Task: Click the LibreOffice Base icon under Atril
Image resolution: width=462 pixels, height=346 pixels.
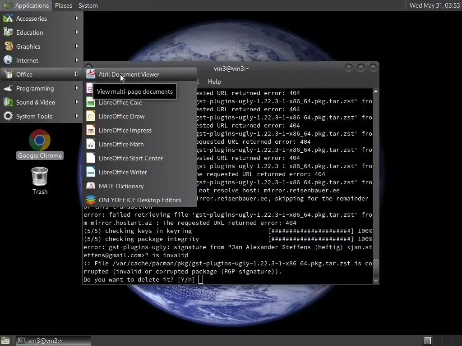Action: (x=90, y=88)
